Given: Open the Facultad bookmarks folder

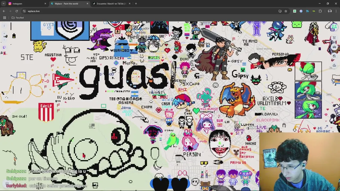Looking at the screenshot, I should (x=18, y=18).
